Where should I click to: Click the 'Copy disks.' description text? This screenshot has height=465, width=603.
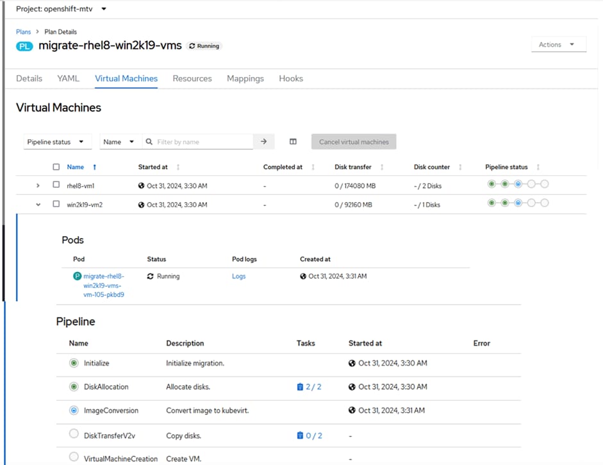[183, 435]
